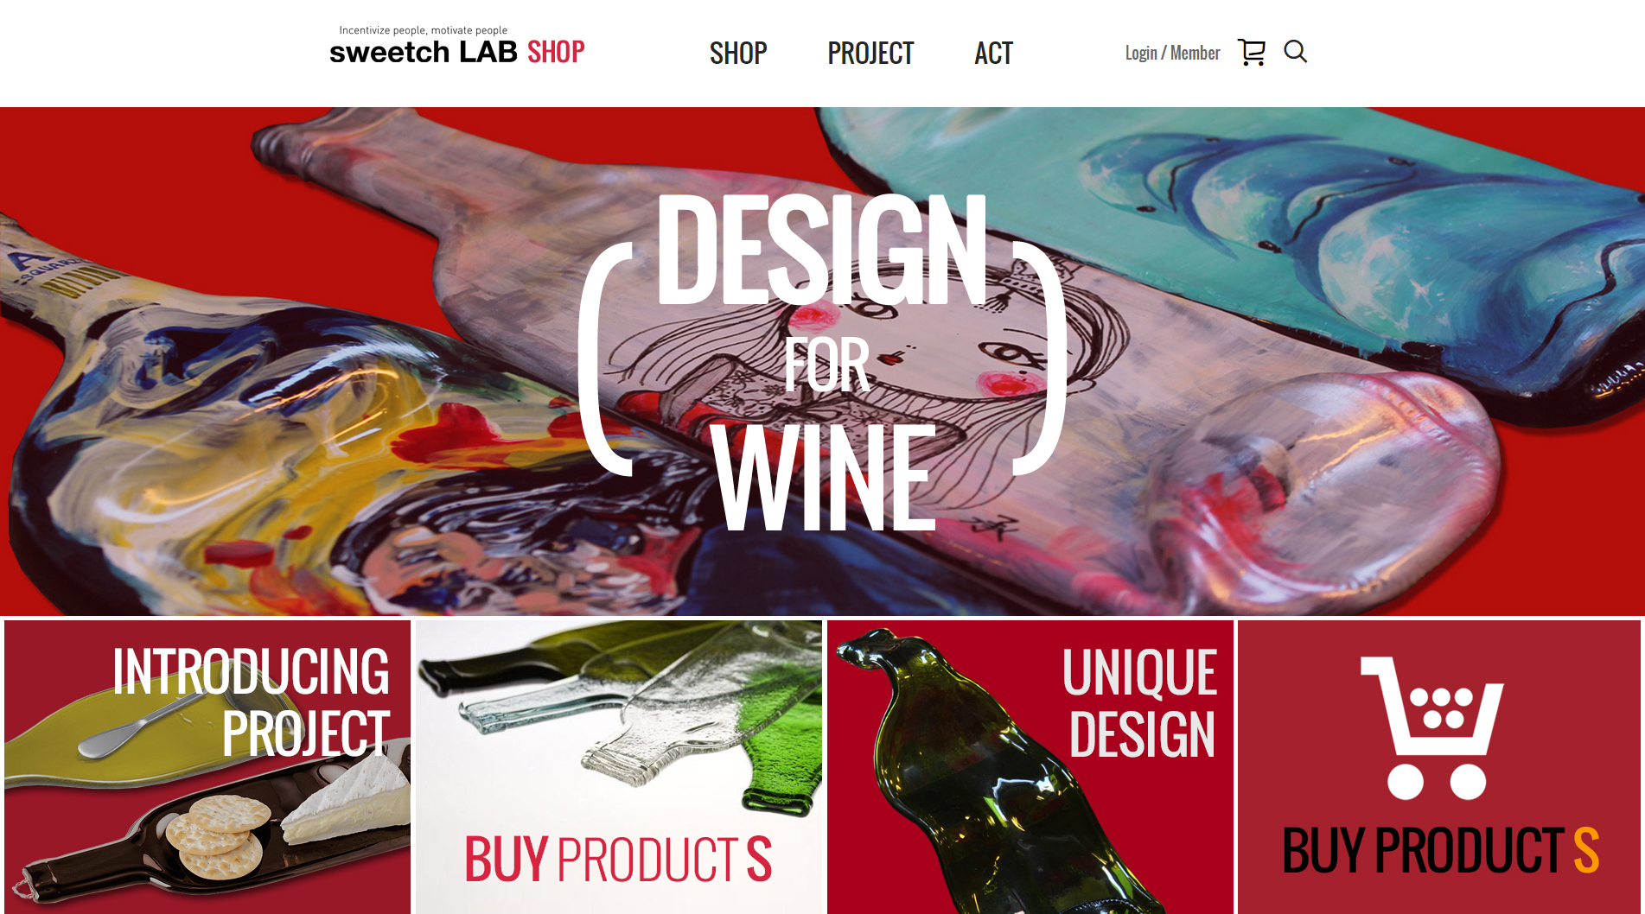1645x914 pixels.
Task: Click the red SHOP word in logo
Action: [556, 52]
